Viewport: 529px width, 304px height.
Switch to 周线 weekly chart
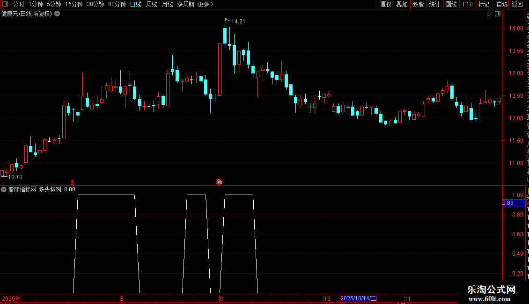(152, 4)
